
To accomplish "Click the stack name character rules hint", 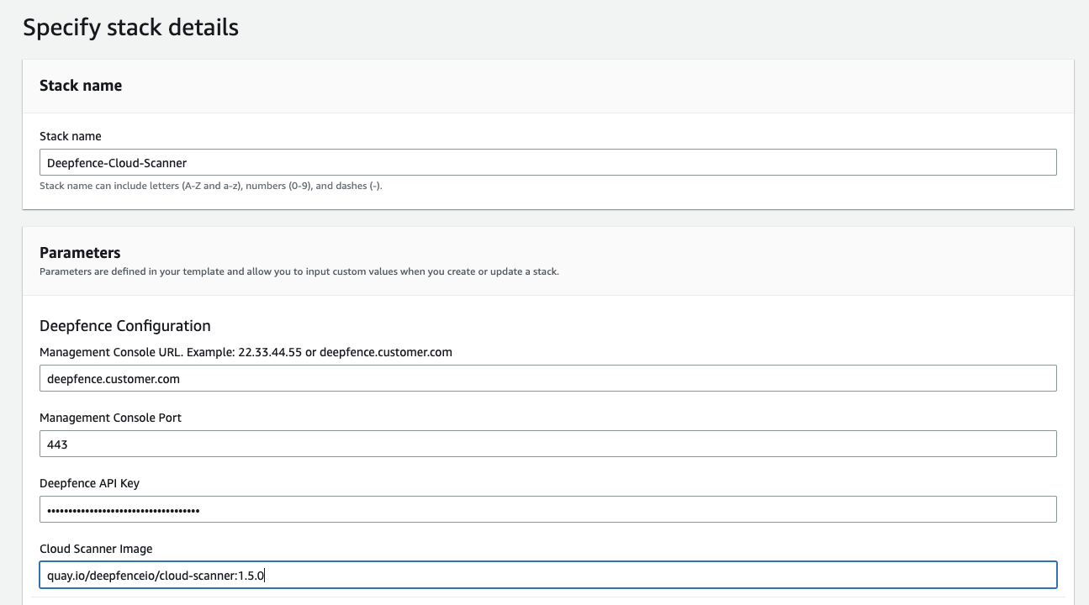I will click(x=211, y=186).
